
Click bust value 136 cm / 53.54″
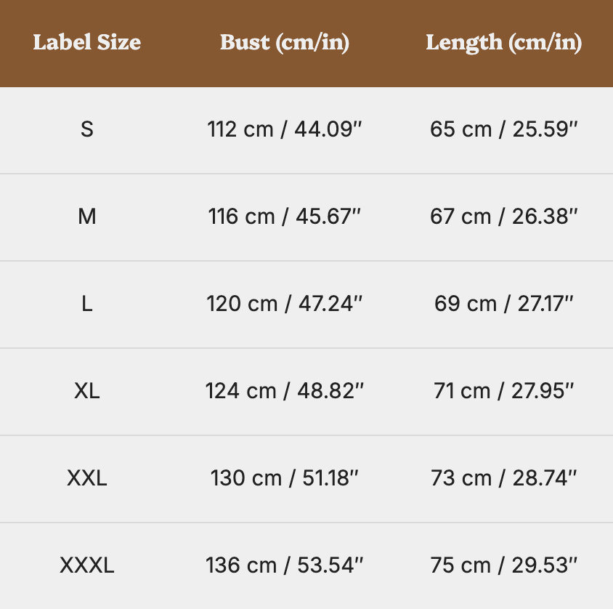coord(285,565)
